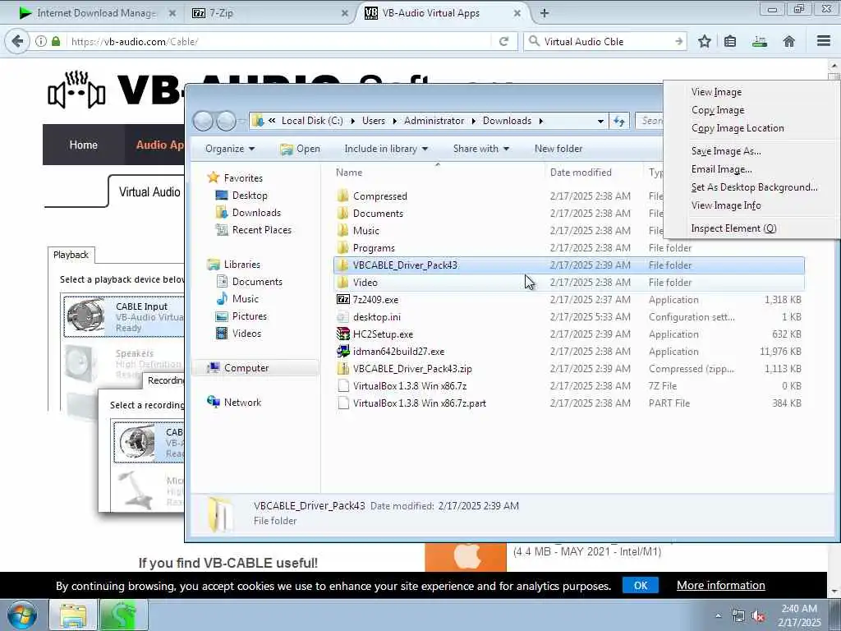
Task: Select VBCABLE_Driver_Pack43.zip icon
Action: [x=342, y=369]
